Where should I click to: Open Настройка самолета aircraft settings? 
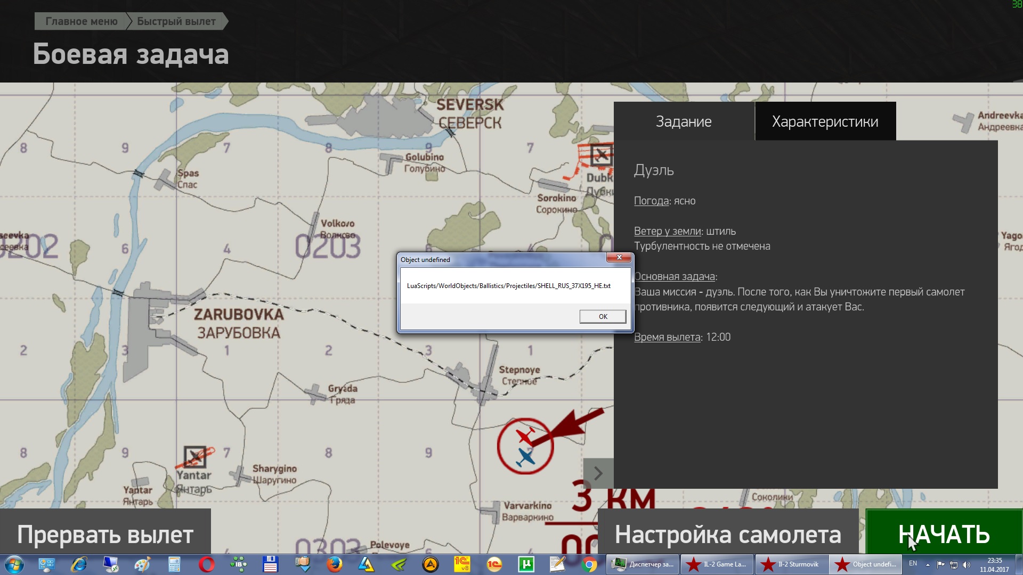(x=728, y=532)
